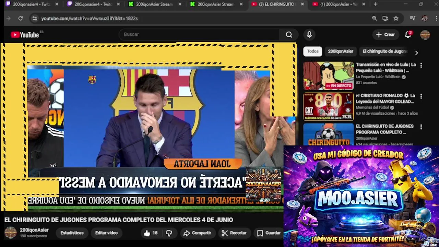Image resolution: width=439 pixels, height=247 pixels.
Task: Open a new browser tab with plus
Action: pyautogui.click(x=376, y=4)
